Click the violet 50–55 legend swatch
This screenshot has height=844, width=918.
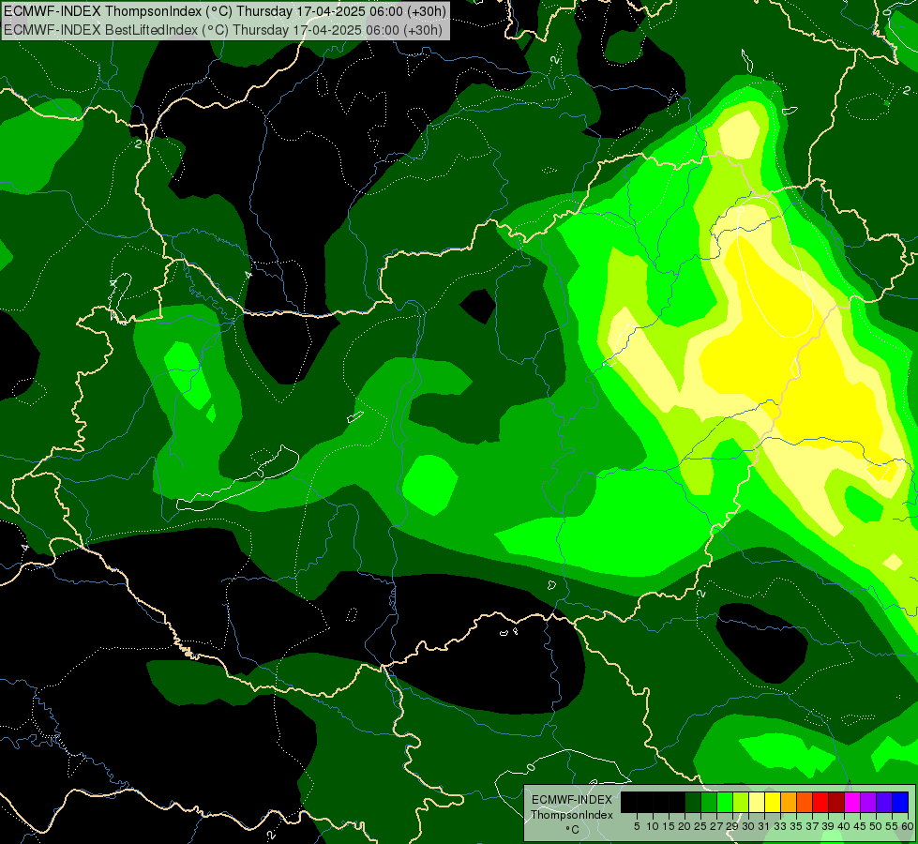pyautogui.click(x=884, y=802)
